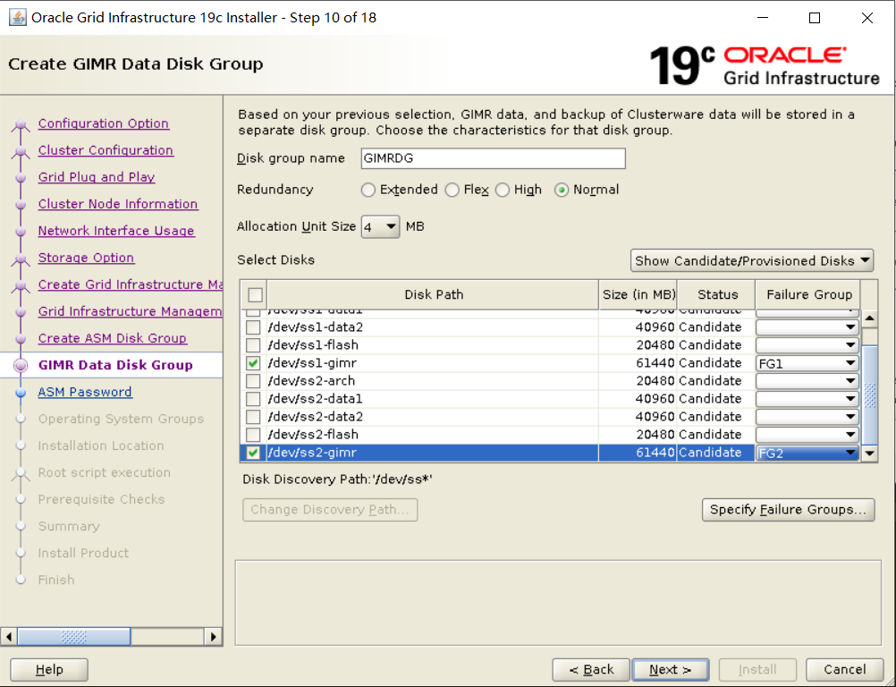The height and width of the screenshot is (687, 896).
Task: Check the /dev/ss1-flash disk checkbox
Action: click(252, 345)
